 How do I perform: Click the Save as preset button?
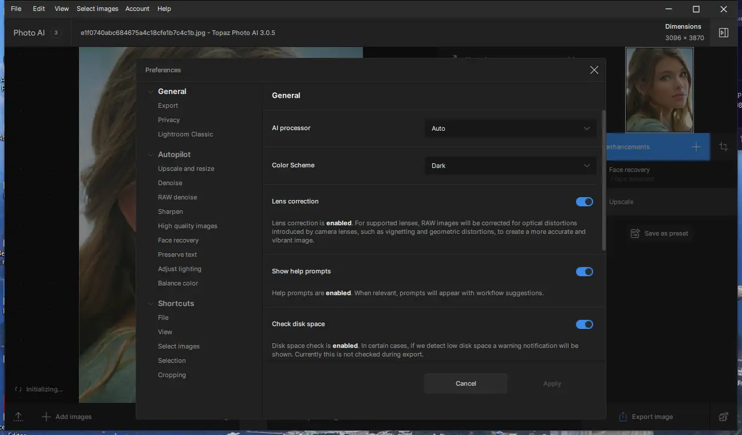[660, 233]
